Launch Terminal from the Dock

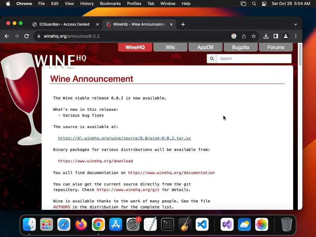click(x=168, y=224)
